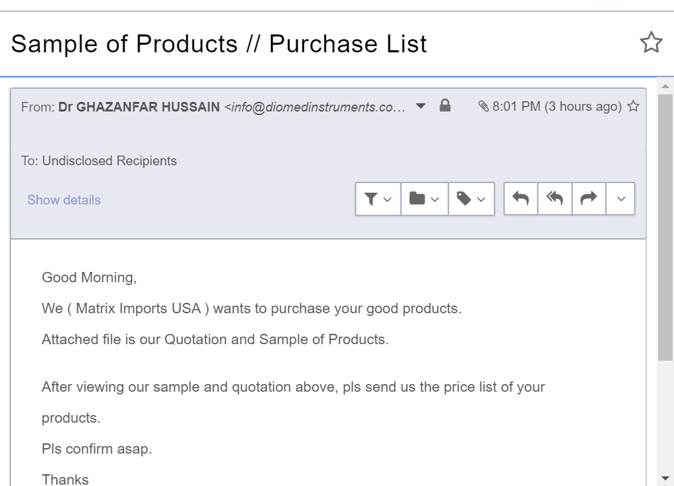Click the Reply arrow icon
Viewport: 674px width, 486px height.
click(521, 199)
